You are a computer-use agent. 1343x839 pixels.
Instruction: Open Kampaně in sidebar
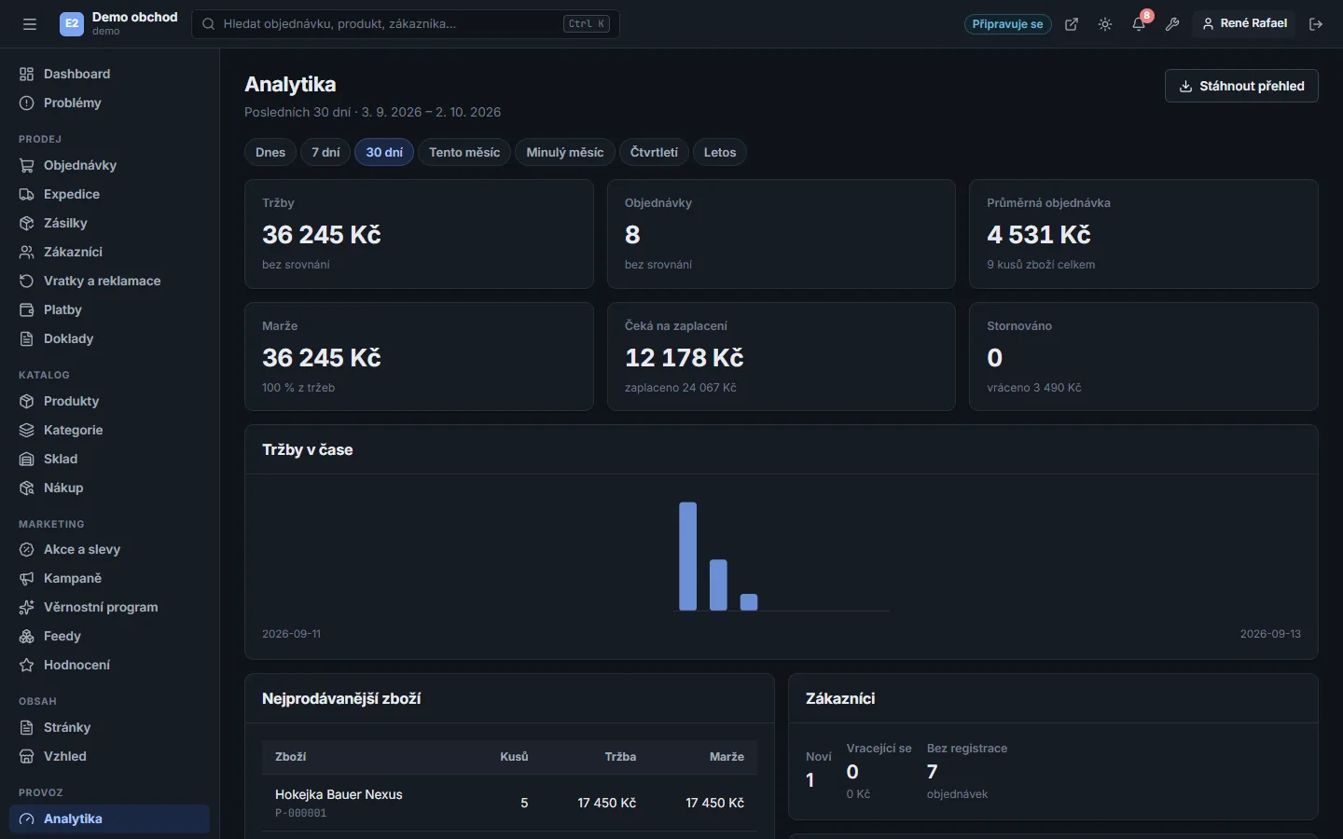[x=109, y=578]
